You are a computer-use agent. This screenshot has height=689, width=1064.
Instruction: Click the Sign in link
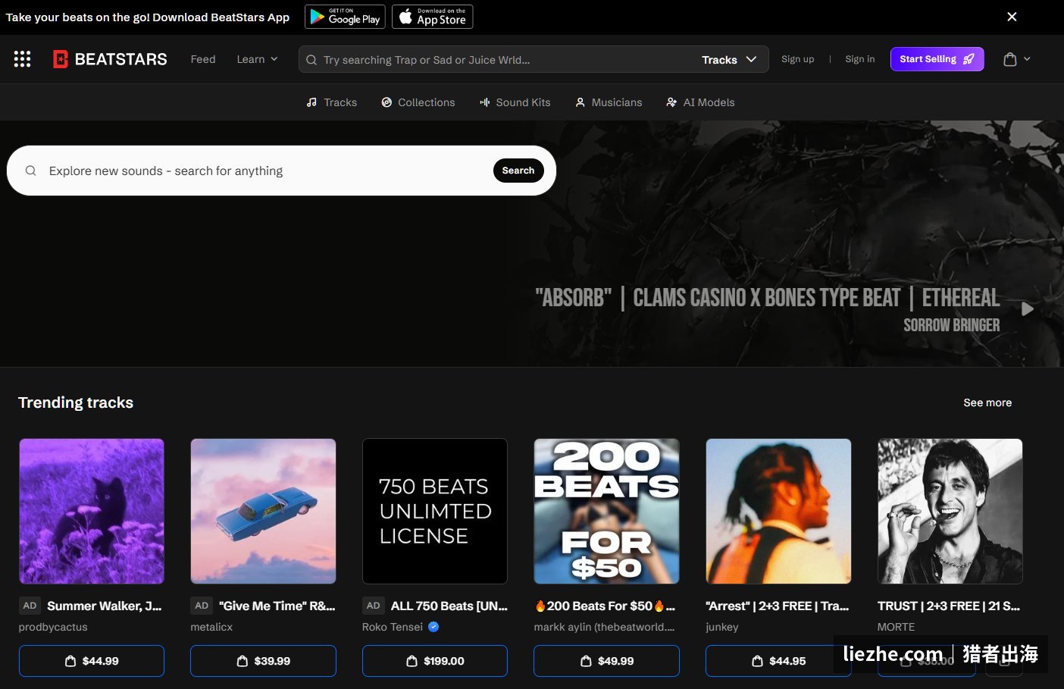(860, 59)
